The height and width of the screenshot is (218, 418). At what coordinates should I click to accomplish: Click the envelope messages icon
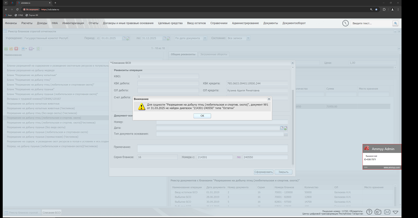click(387, 212)
